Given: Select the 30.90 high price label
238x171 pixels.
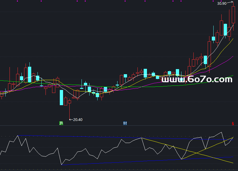Looking at the screenshot, I should (222, 4).
